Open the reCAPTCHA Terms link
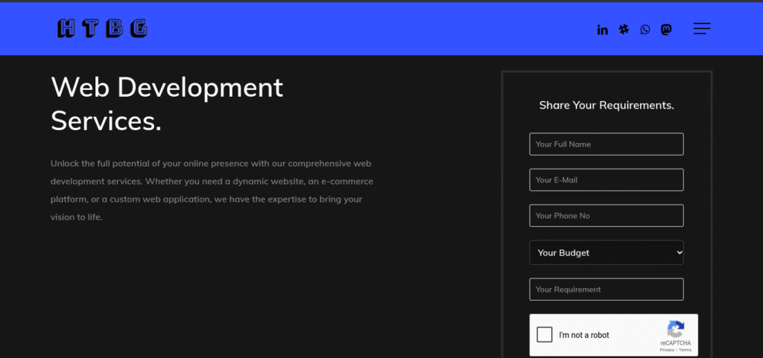763x358 pixels. (685, 350)
